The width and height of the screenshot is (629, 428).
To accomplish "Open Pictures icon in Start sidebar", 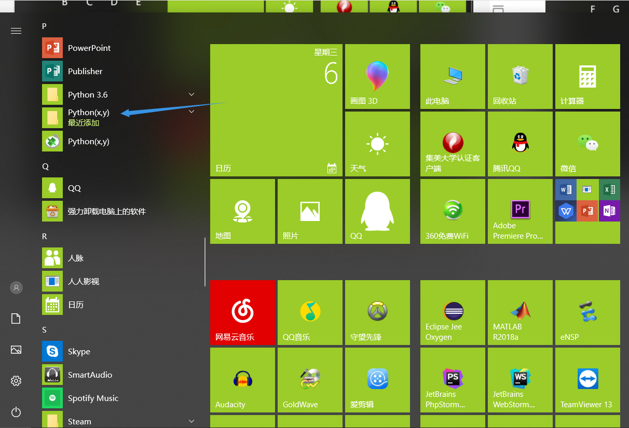I will coord(16,350).
